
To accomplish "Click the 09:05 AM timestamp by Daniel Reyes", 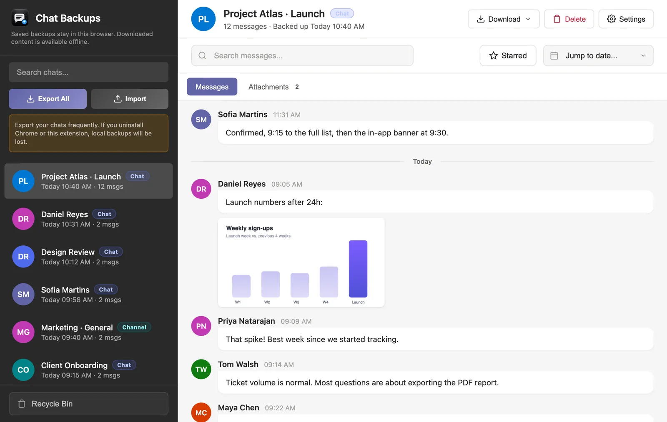I will pyautogui.click(x=287, y=184).
